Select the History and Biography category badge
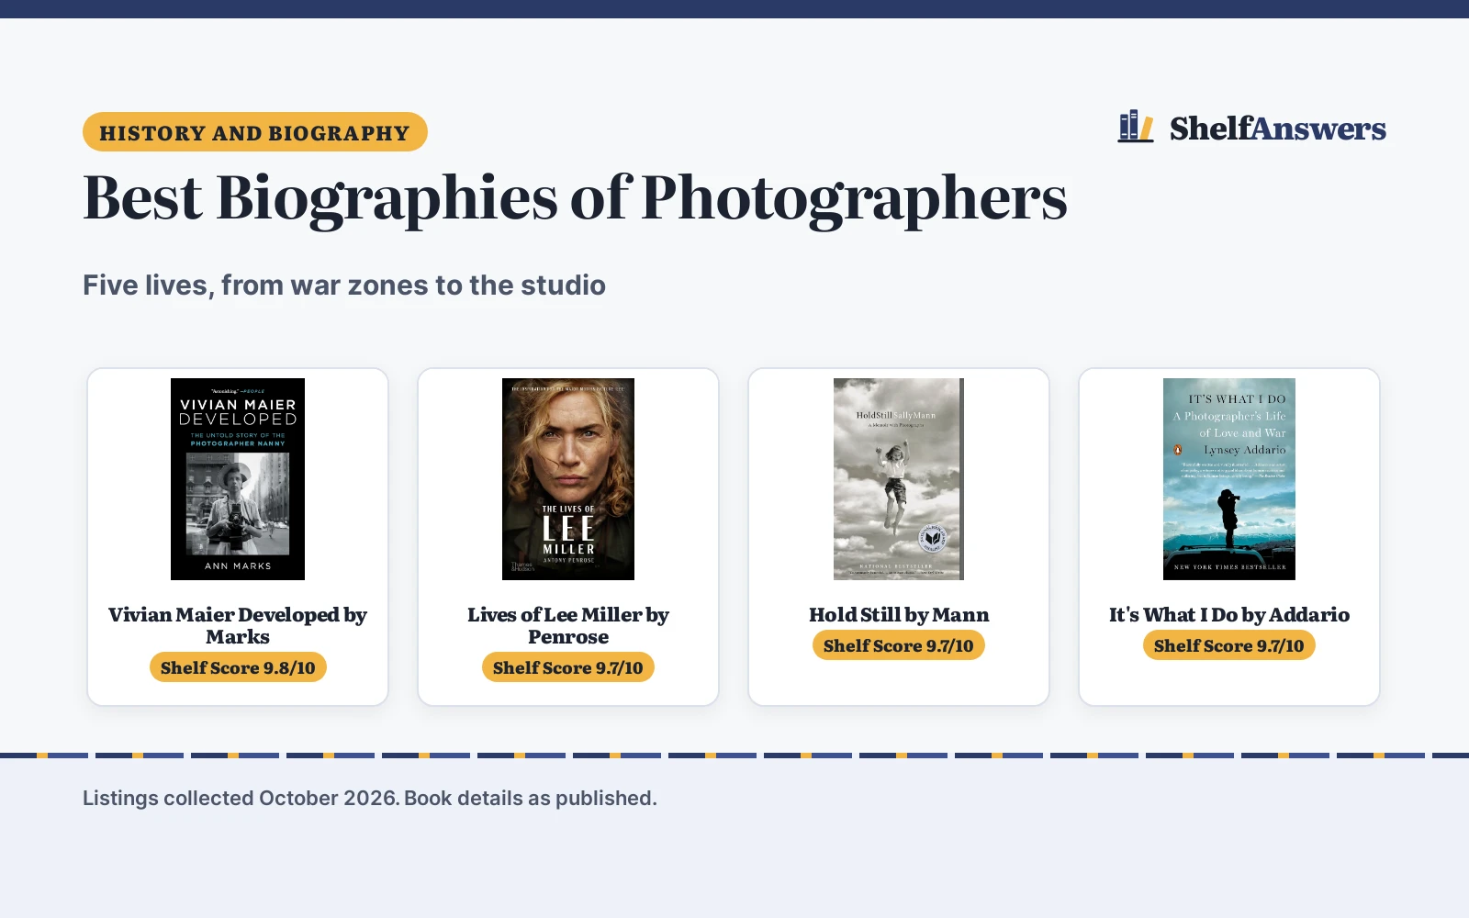This screenshot has height=918, width=1469. click(x=255, y=132)
